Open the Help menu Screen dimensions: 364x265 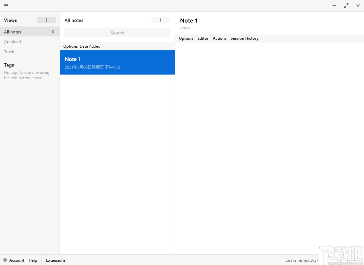tap(33, 260)
